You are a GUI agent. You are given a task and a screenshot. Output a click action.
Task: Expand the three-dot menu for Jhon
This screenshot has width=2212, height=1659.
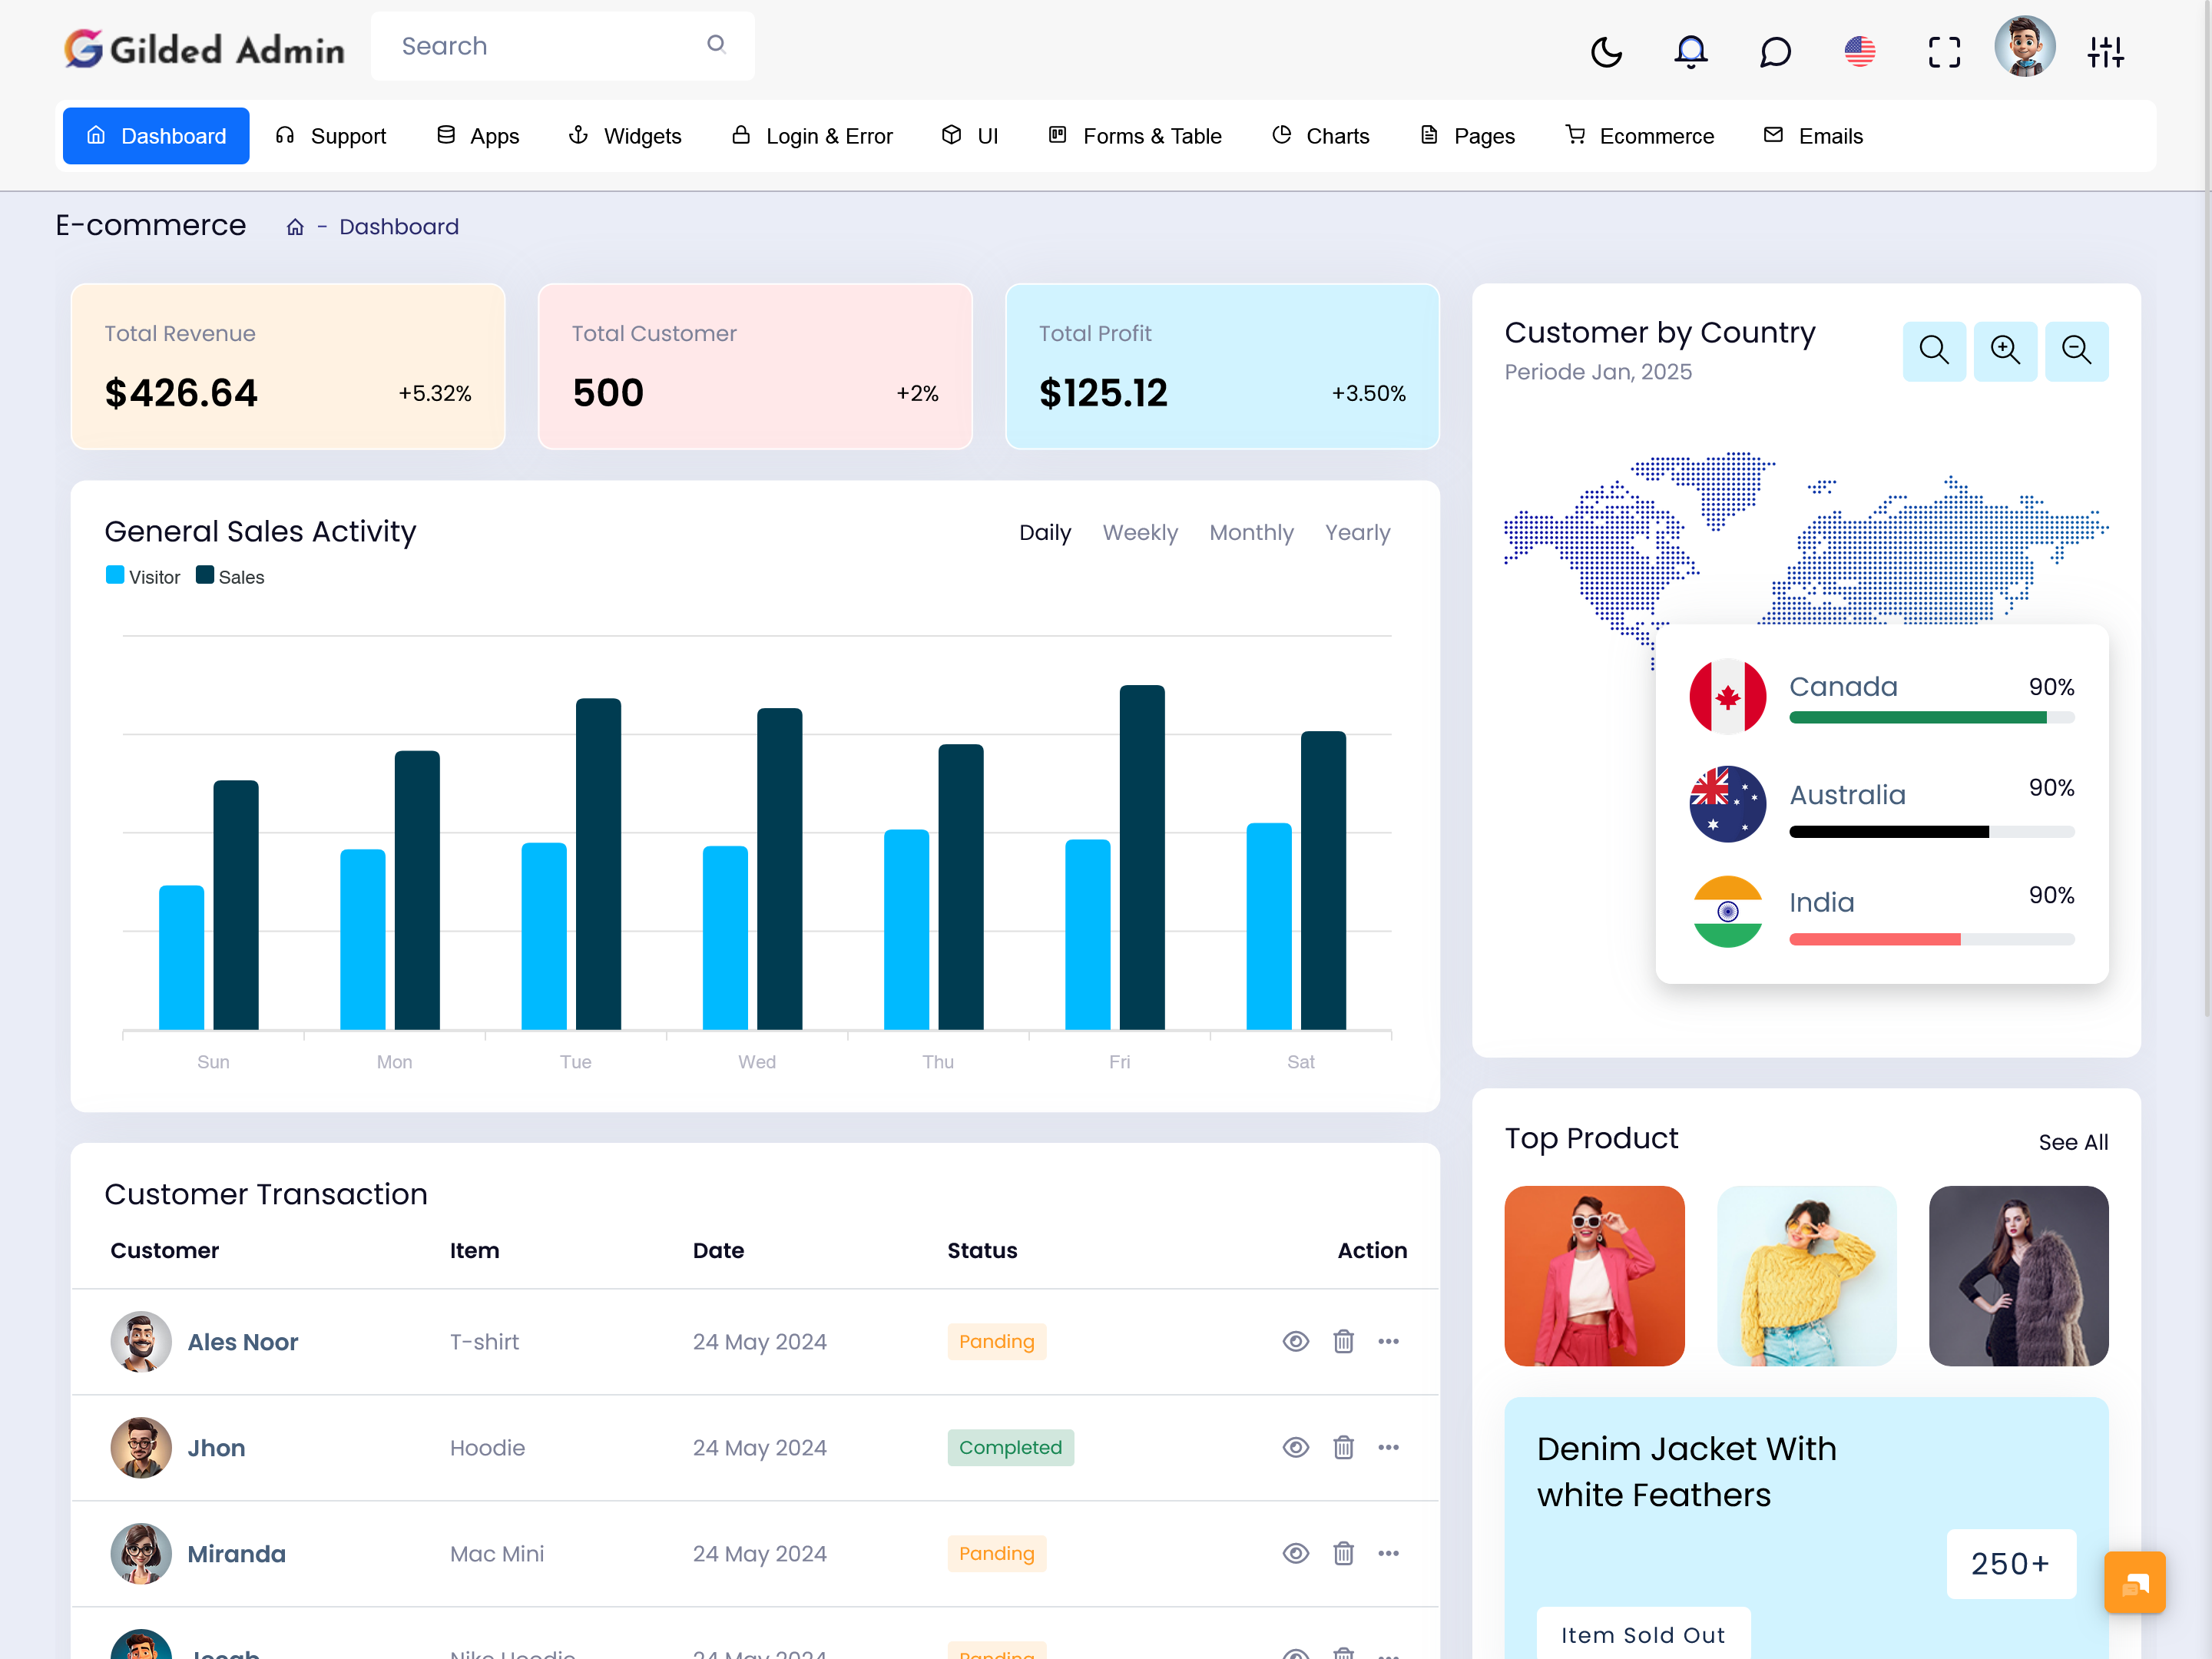pyautogui.click(x=1388, y=1448)
